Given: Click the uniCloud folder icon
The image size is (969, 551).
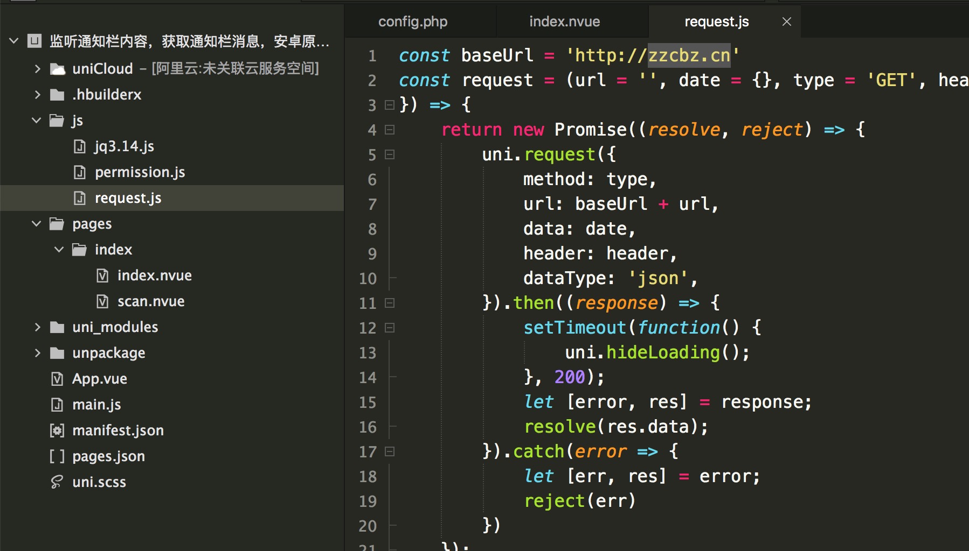Looking at the screenshot, I should click(x=57, y=69).
